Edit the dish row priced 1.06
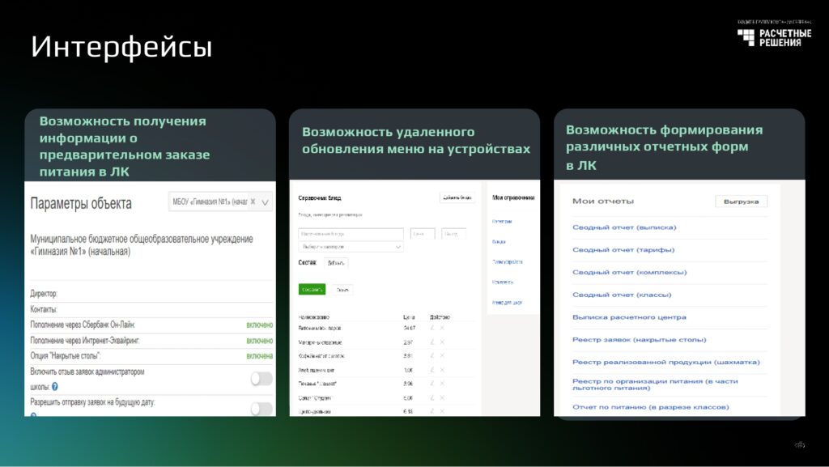The image size is (829, 467). [432, 370]
